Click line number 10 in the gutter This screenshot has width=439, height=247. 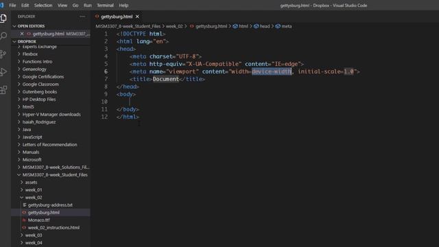point(104,102)
